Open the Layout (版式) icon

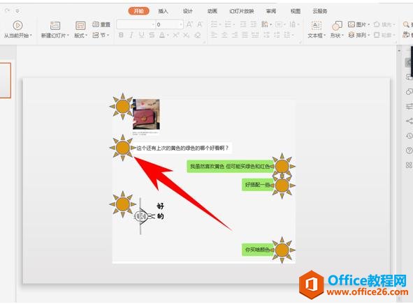click(x=80, y=26)
